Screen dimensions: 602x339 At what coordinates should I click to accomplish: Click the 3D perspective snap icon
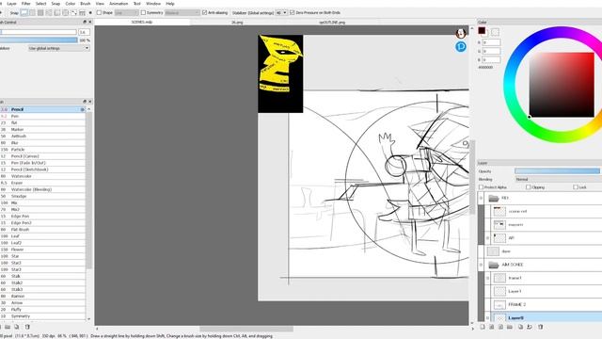pyautogui.click(x=82, y=13)
